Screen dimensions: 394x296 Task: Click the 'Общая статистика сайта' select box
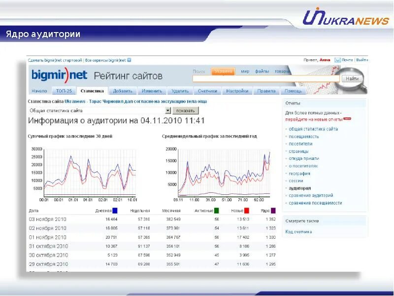[x=99, y=111]
